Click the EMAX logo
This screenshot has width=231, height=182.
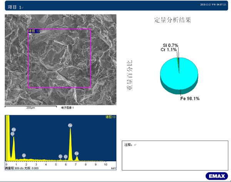(x=215, y=176)
